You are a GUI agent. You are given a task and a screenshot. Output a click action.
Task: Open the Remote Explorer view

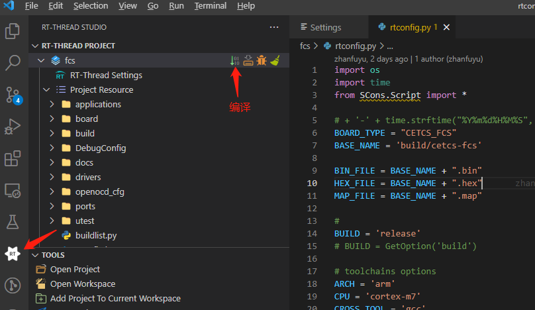(13, 191)
